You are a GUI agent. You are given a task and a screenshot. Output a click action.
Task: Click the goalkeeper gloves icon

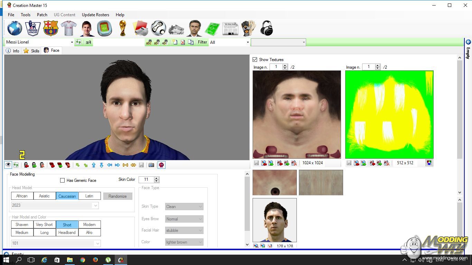[248, 28]
